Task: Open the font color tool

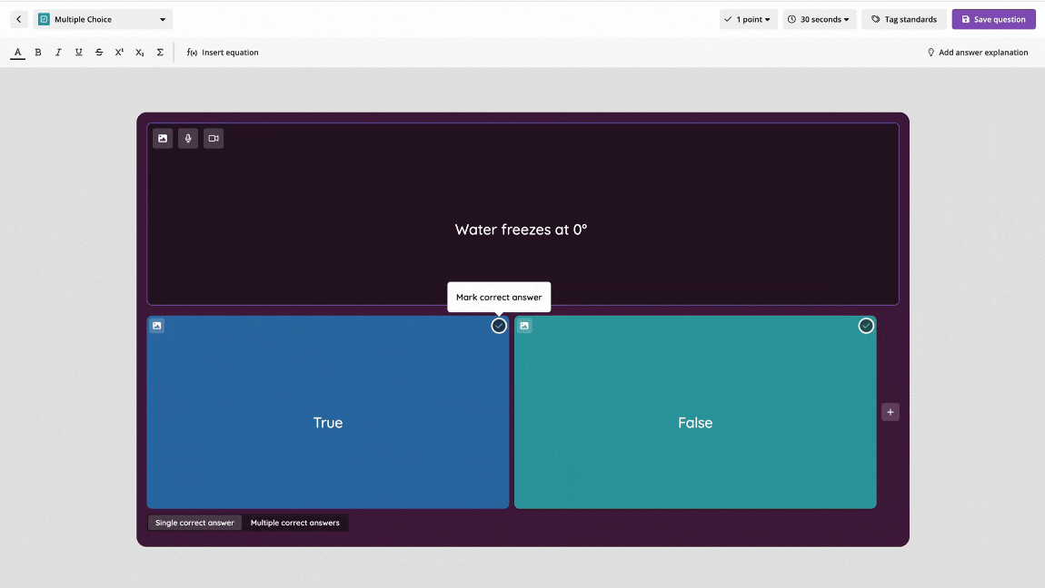Action: click(x=18, y=53)
